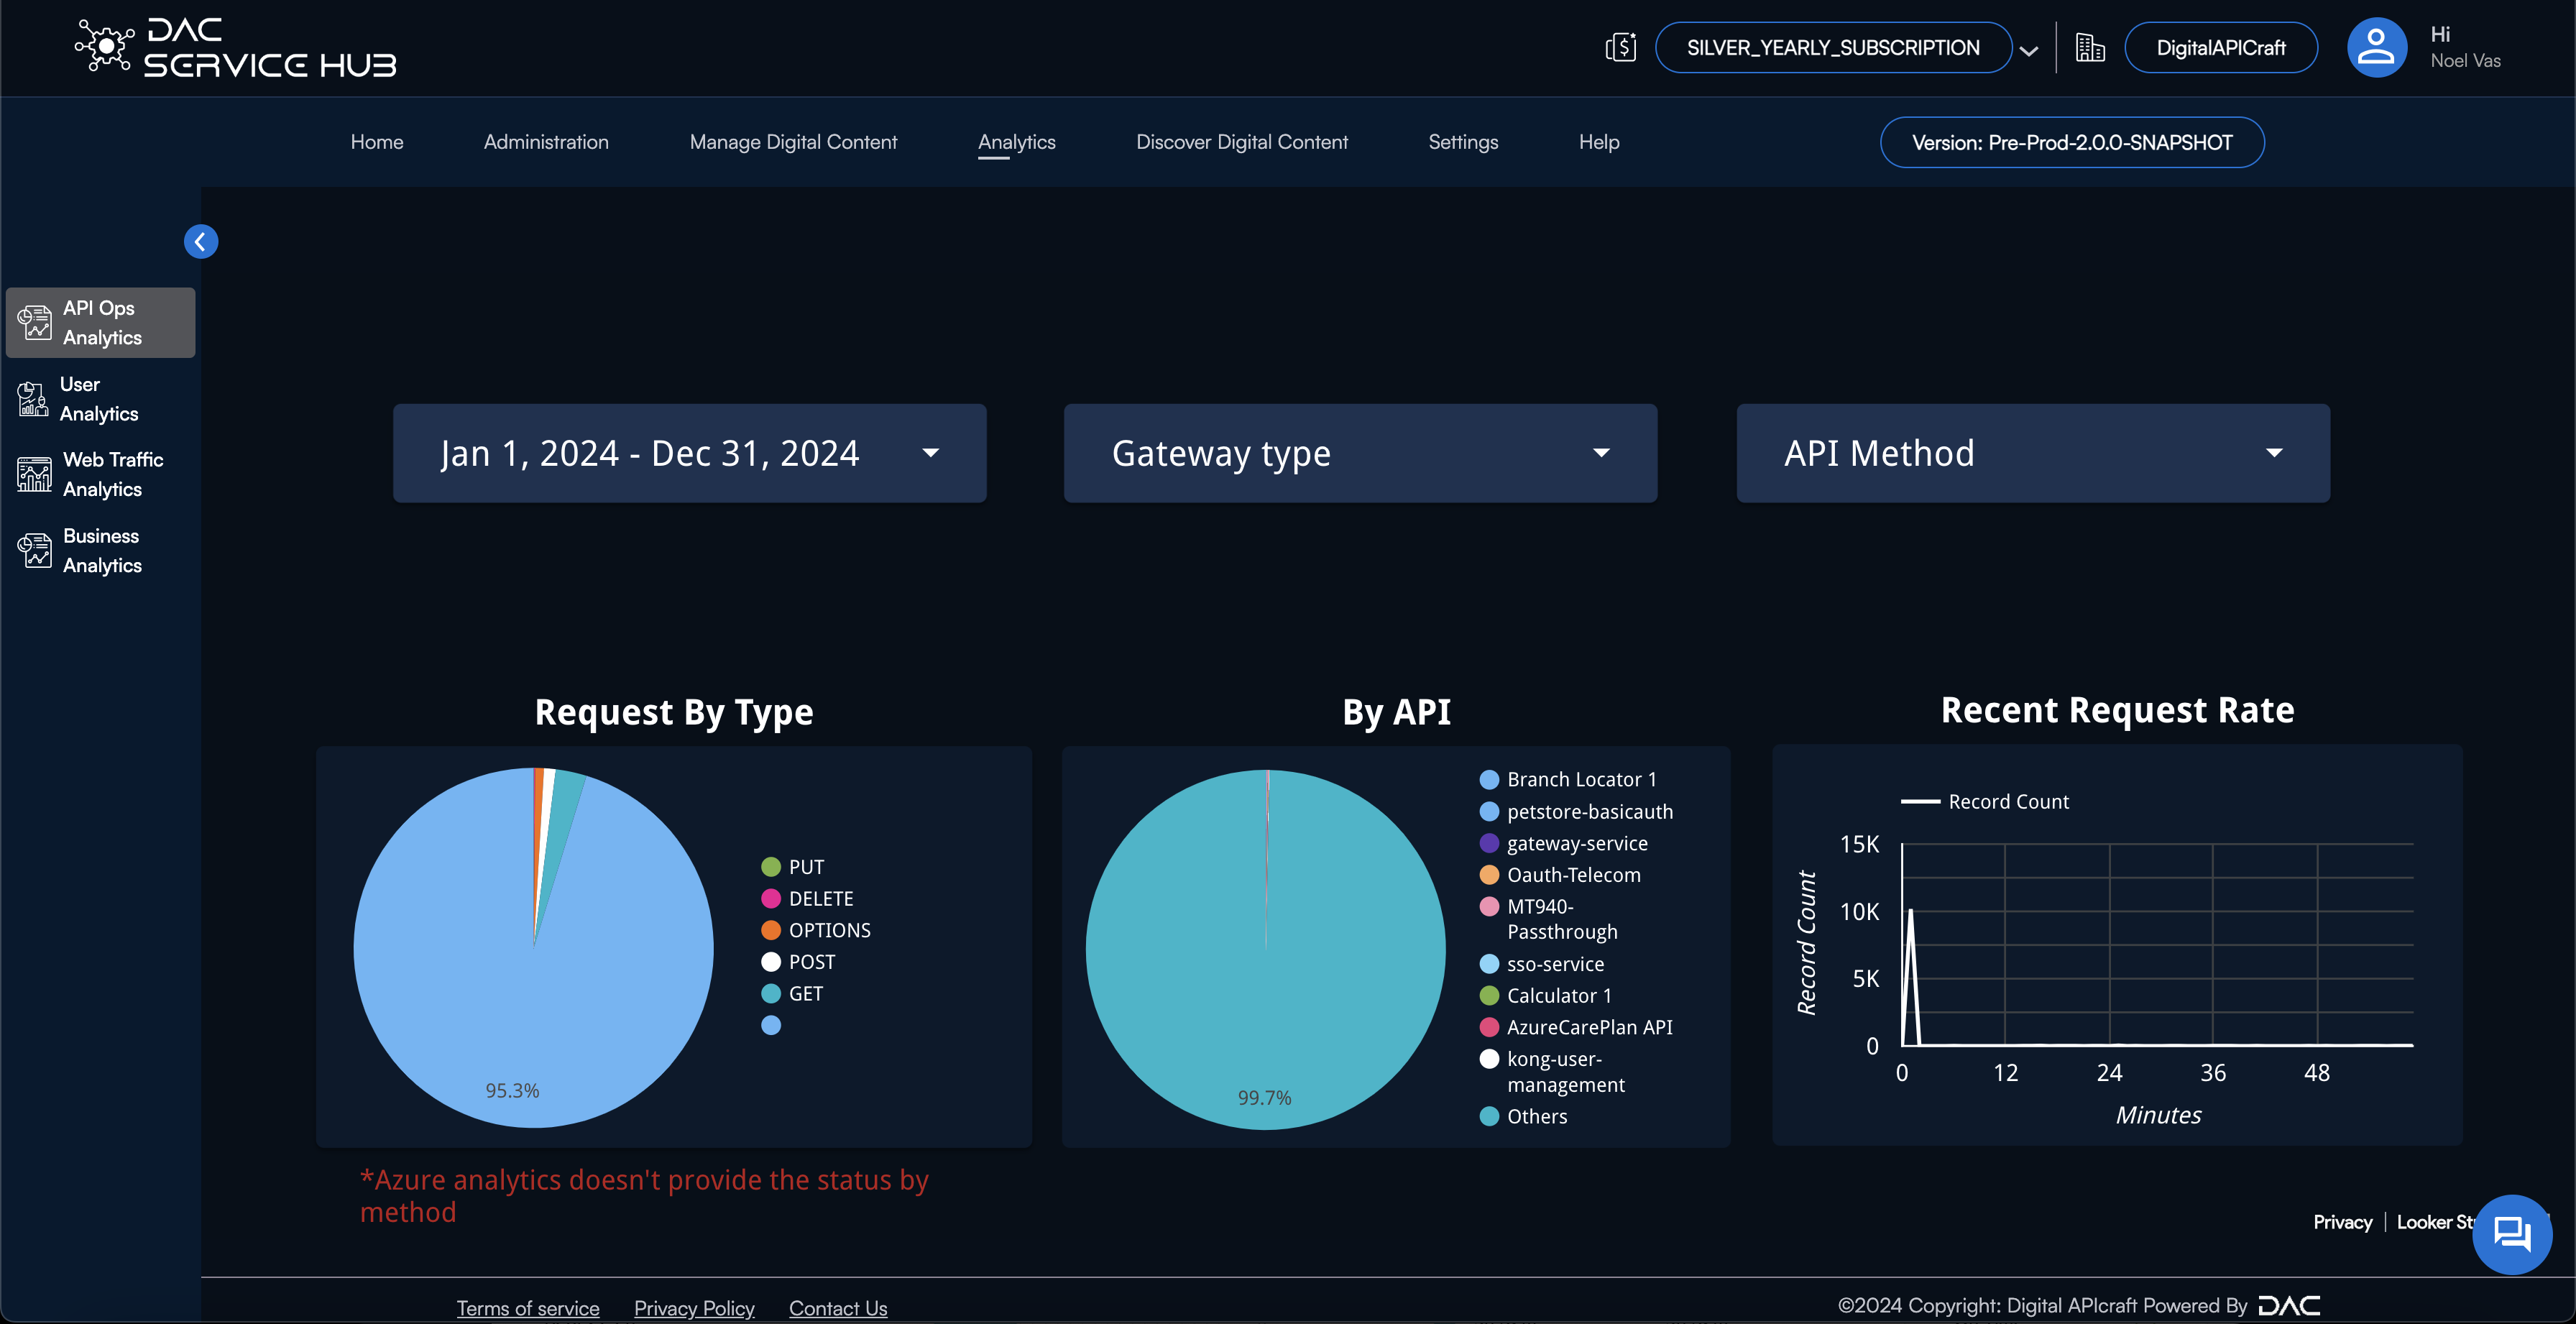Toggle the POST legend swatch
2576x1324 pixels.
[x=771, y=962]
